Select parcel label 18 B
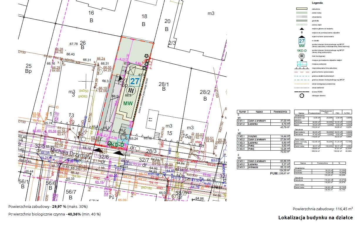The width and height of the screenshot is (357, 226). point(144,20)
